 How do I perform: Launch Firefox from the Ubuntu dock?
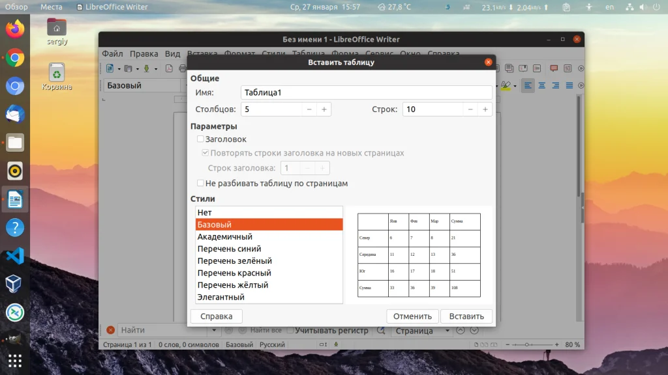14,29
